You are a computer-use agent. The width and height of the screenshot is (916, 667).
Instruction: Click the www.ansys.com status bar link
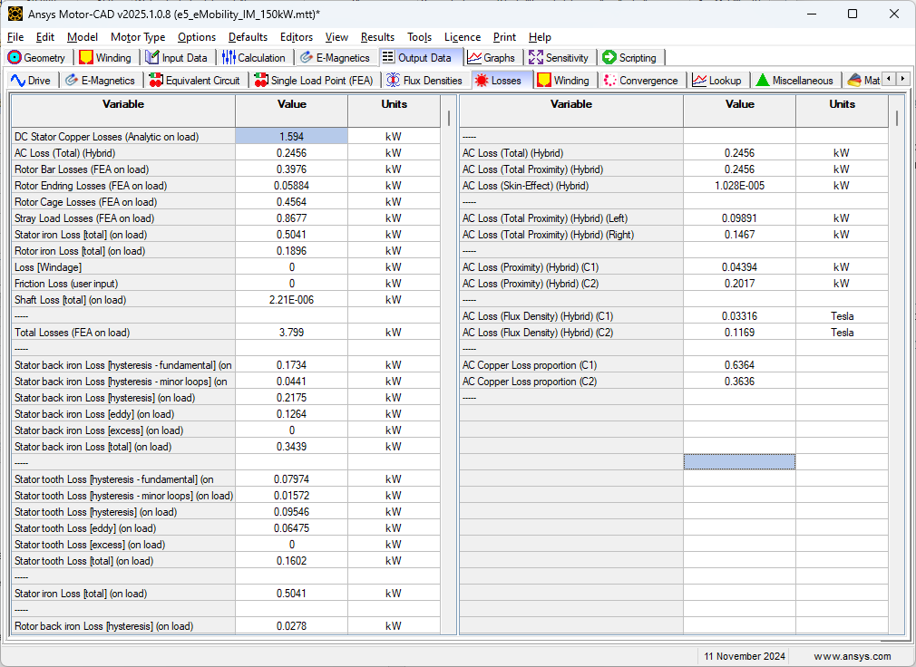(x=853, y=656)
